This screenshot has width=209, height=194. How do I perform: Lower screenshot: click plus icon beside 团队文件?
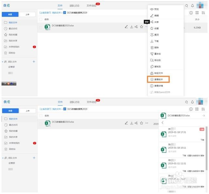click(34, 158)
